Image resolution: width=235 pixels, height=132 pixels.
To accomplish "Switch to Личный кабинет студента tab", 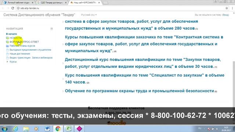I will (18, 3).
